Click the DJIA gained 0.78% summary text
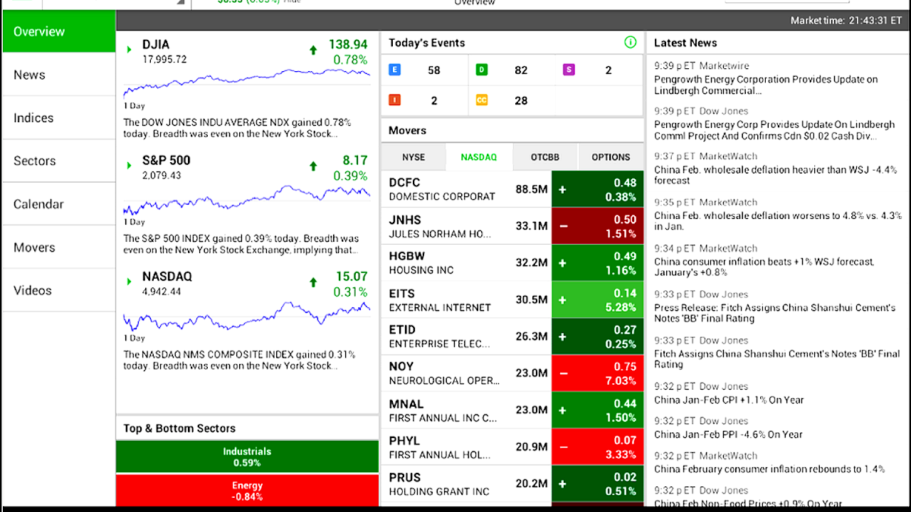Screen dimensions: 911x512 tap(238, 128)
